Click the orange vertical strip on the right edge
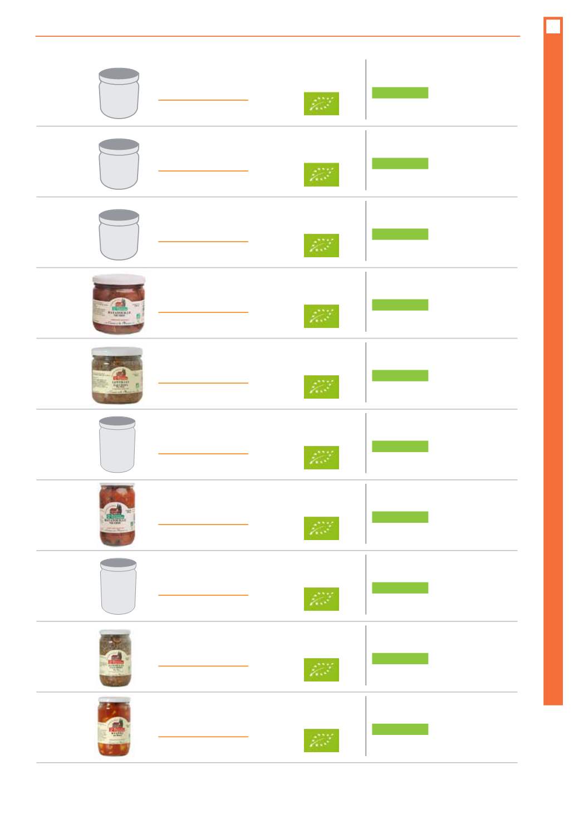The height and width of the screenshot is (819, 579). point(553,361)
